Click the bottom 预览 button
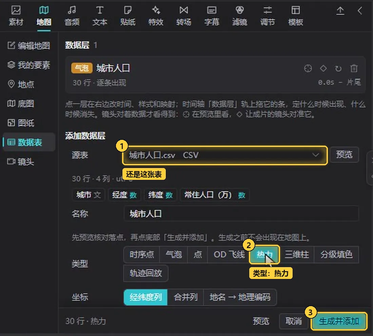This screenshot has height=336, width=373. (x=261, y=321)
